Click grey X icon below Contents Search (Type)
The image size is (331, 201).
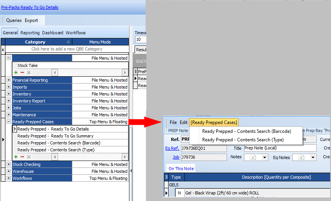coord(29,157)
